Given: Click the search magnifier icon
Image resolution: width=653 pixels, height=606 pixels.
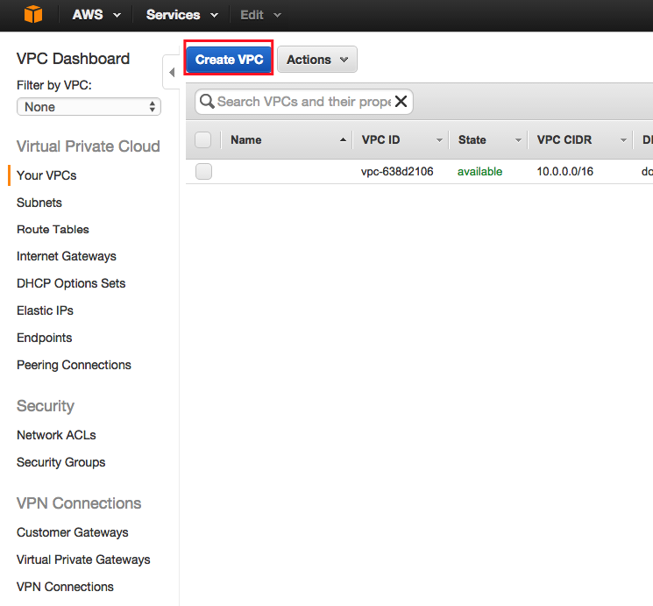Looking at the screenshot, I should [207, 101].
